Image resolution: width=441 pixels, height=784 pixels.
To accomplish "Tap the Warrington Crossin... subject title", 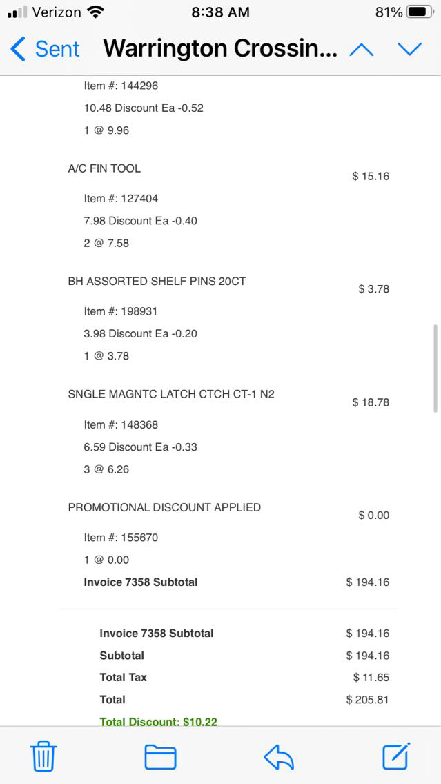I will coord(220,49).
